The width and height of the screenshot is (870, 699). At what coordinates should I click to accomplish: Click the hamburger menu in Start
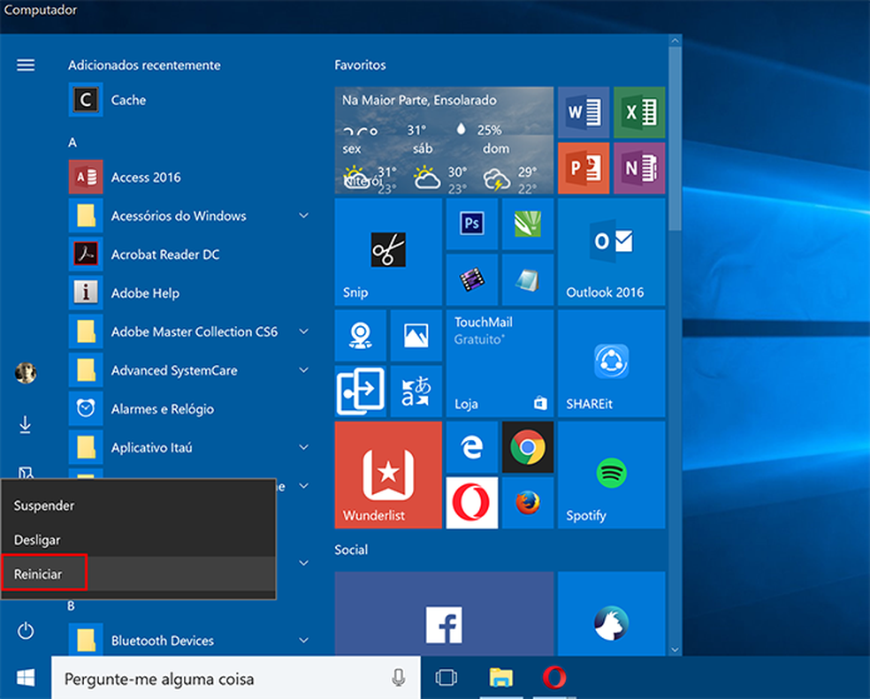[x=26, y=64]
